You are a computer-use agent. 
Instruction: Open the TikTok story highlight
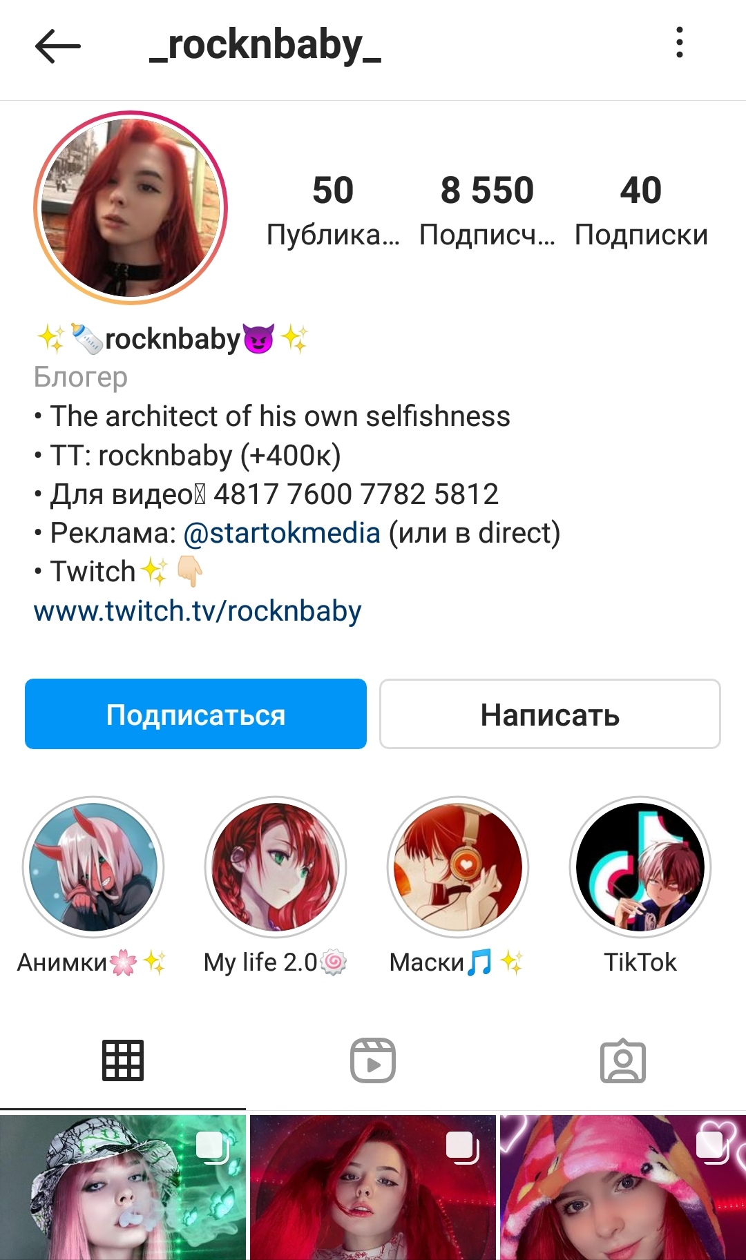coord(640,867)
